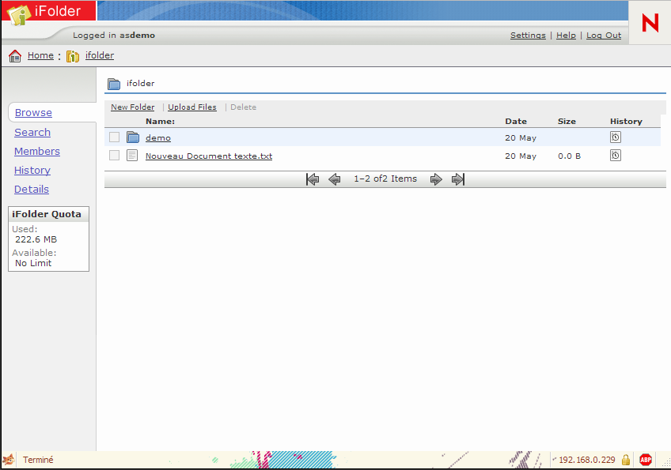This screenshot has width=671, height=470.
Task: Open the Search section
Action: click(x=32, y=133)
